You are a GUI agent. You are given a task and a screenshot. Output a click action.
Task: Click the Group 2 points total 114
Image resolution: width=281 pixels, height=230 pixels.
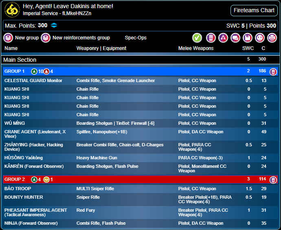coord(262,179)
